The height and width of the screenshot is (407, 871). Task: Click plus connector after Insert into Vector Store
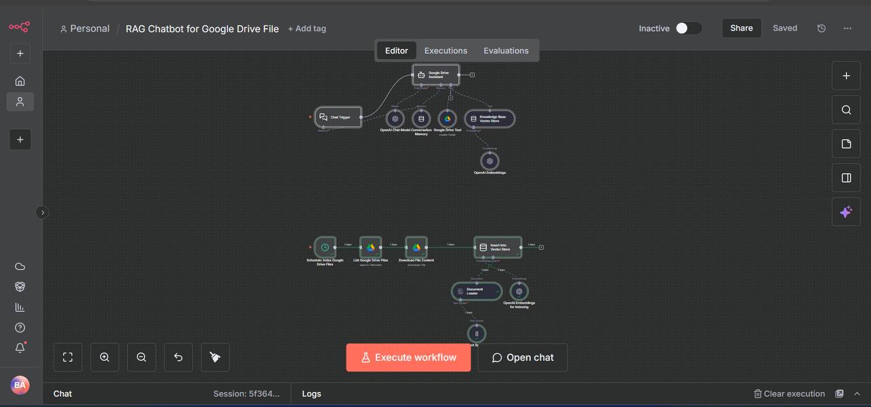[x=541, y=247]
